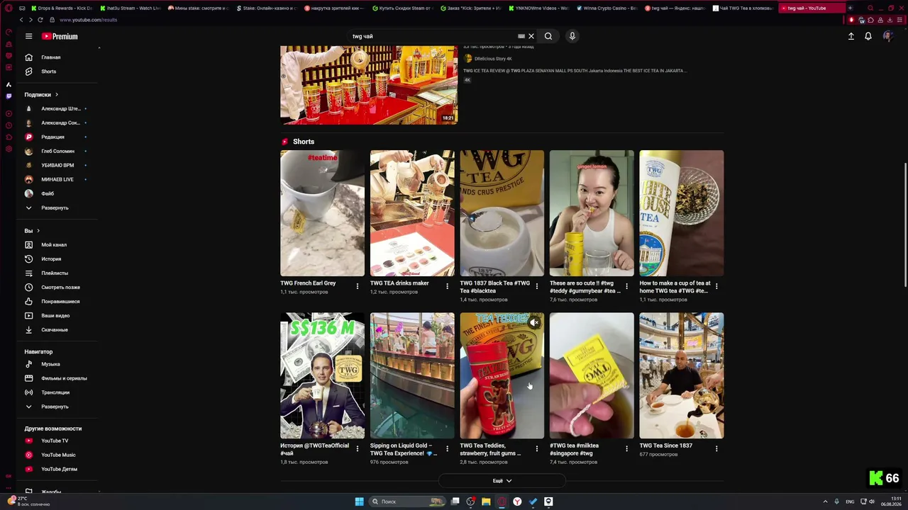The width and height of the screenshot is (908, 510).
Task: Toggle the on-screen keyboard in the search box
Action: click(x=521, y=36)
